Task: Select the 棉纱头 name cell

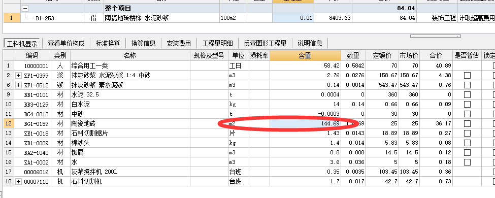Action: click(130, 143)
